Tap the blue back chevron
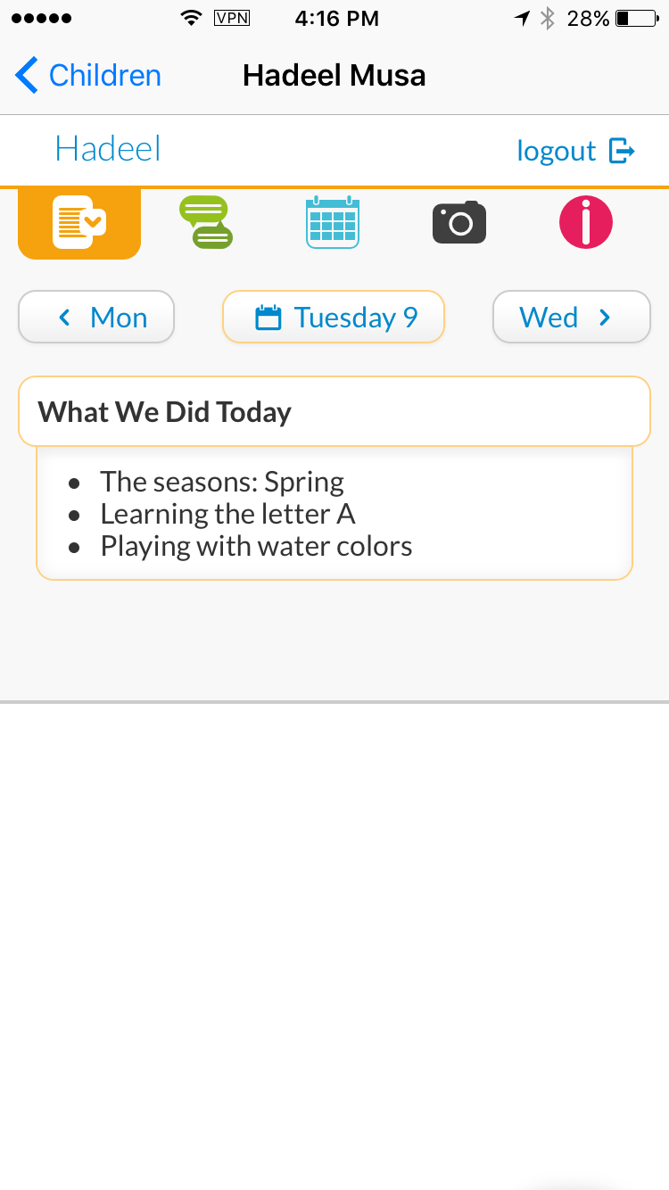The height and width of the screenshot is (1190, 669). point(26,75)
